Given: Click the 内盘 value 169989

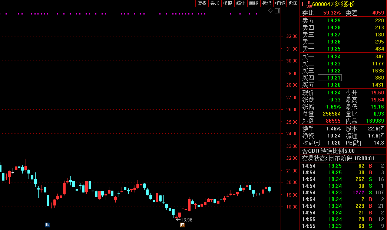Looking at the screenshot, I should [375, 121].
